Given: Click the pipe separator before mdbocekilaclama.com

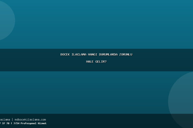Looking at the screenshot, I should click(x=12, y=119).
